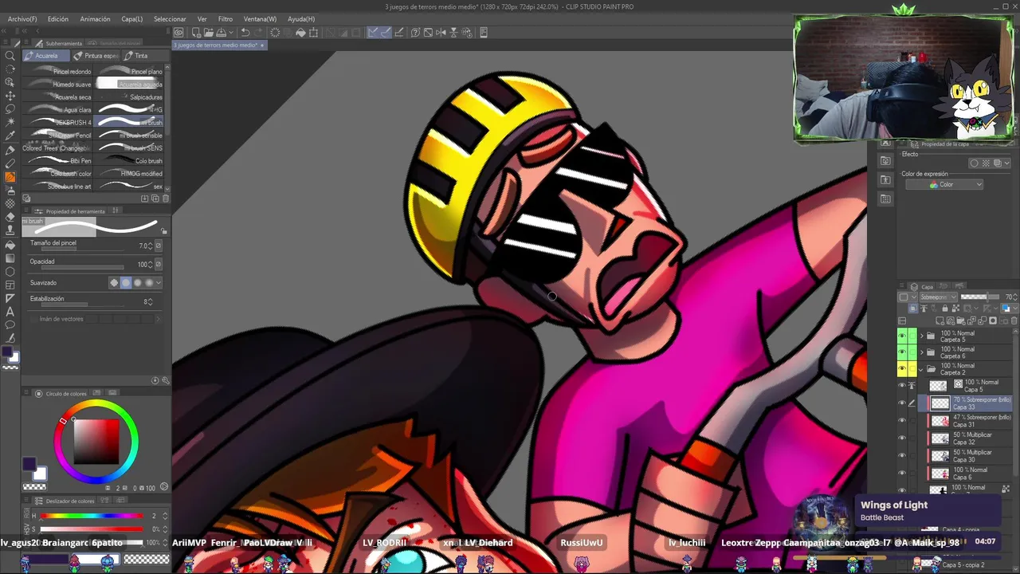Screen dimensions: 1020x574
Task: Select the Zoom (magnifier) tool
Action: (10, 56)
